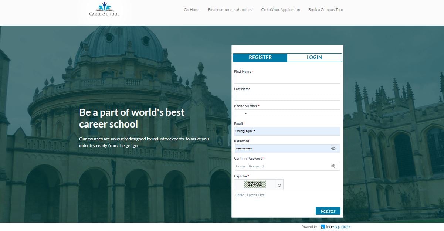The width and height of the screenshot is (444, 231).
Task: Click the 97492 captcha image
Action: tap(255, 184)
